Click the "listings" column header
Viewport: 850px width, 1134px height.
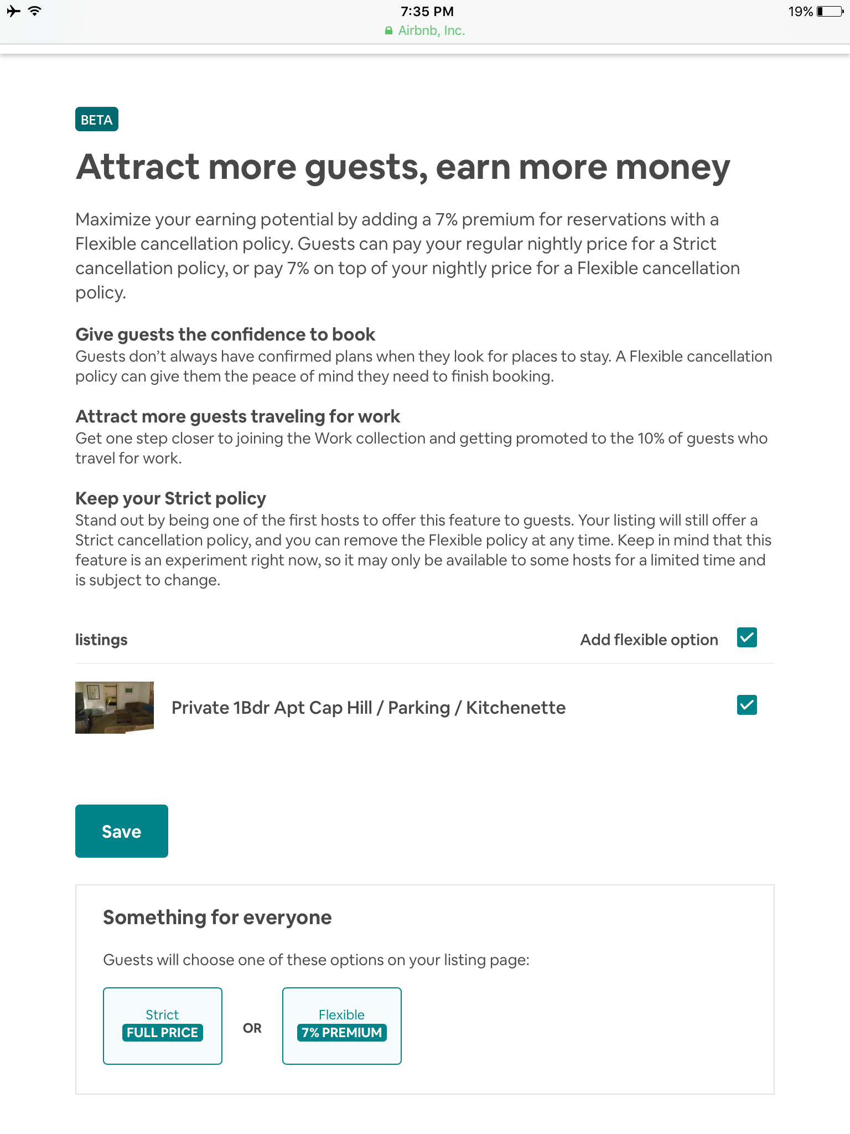(x=101, y=640)
